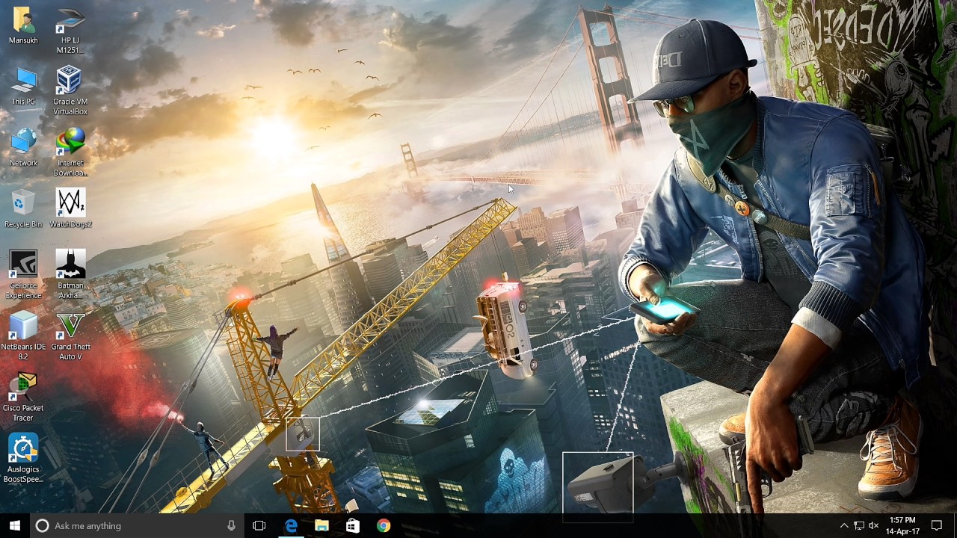Open the Action Center notifications icon

(937, 526)
